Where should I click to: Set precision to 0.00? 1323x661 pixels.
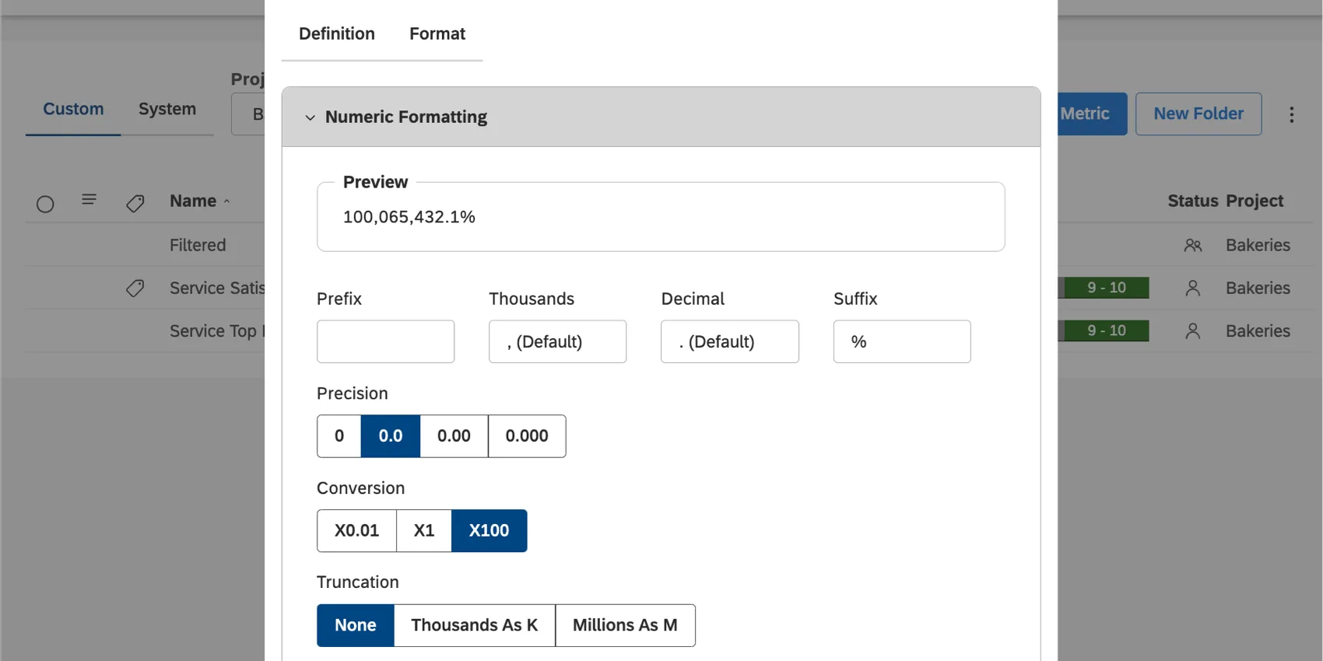(454, 436)
